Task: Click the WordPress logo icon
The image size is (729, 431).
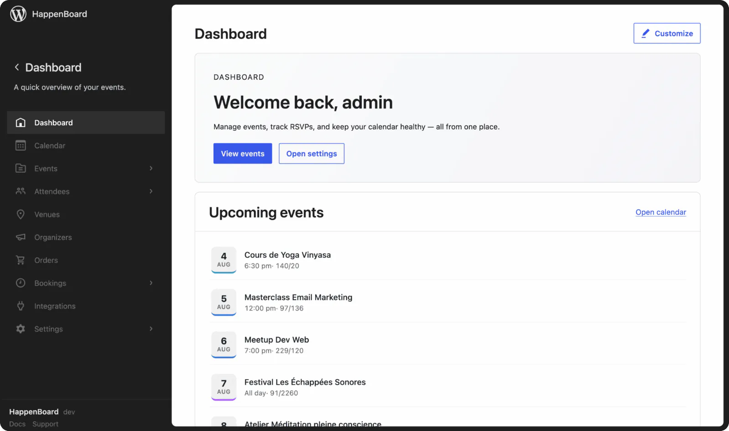Action: point(18,14)
